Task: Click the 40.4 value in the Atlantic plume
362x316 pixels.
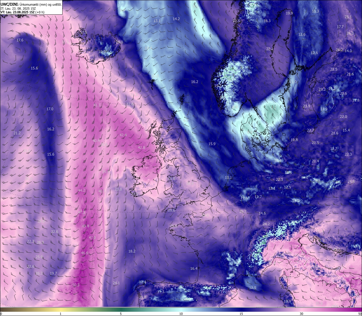Action: [96, 141]
